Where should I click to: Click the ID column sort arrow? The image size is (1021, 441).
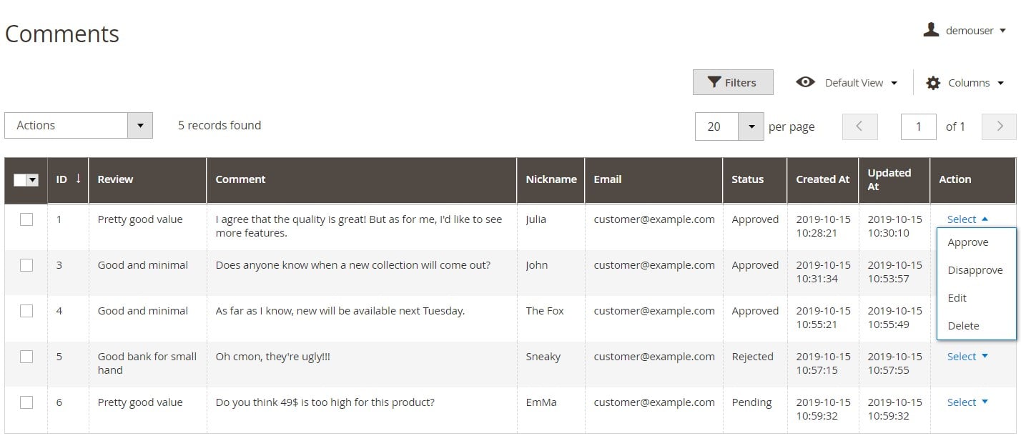[x=78, y=179]
